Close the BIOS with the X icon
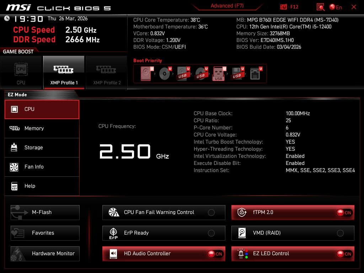Viewport: 364px width, 273px height. (354, 7)
